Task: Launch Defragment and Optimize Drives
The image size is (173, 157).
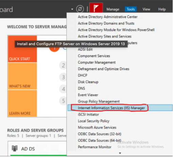Action: (x=104, y=69)
